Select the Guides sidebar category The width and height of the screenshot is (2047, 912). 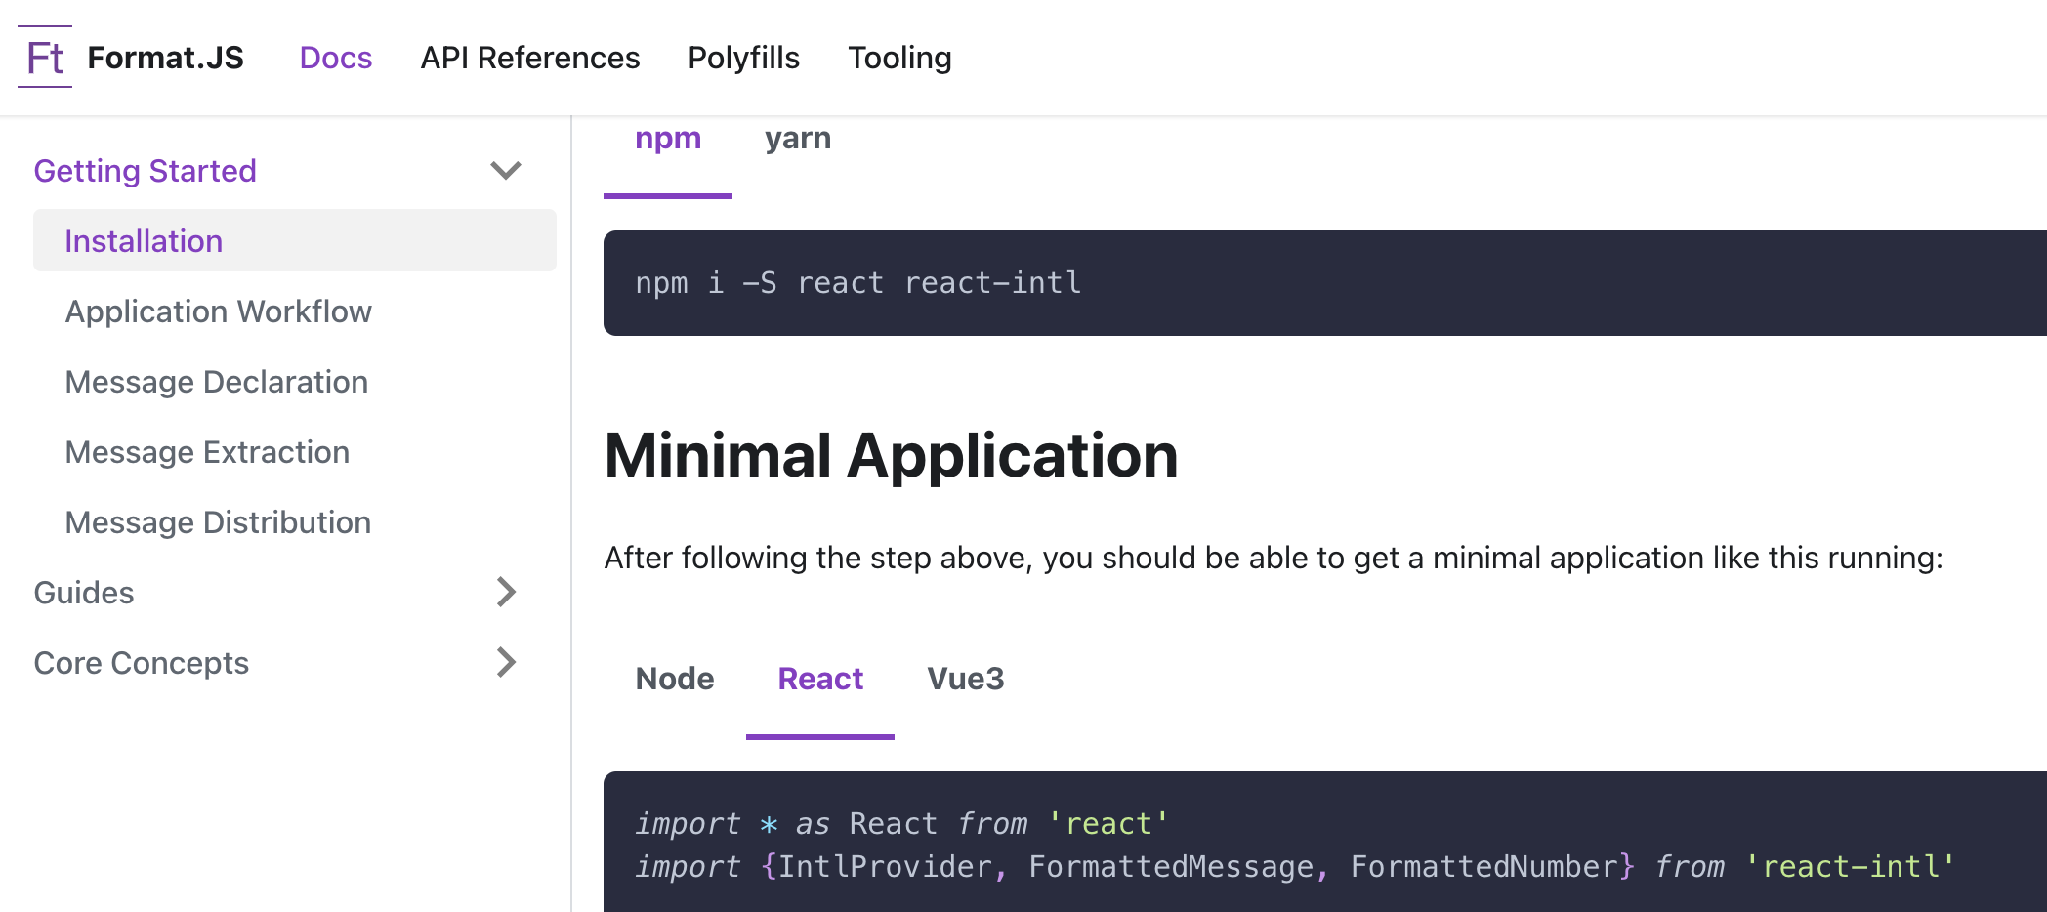[x=84, y=592]
